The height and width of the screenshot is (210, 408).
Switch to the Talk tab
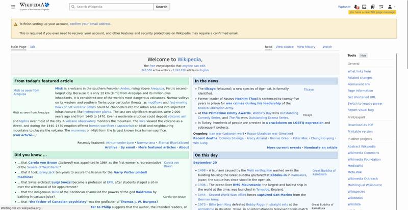tap(33, 47)
